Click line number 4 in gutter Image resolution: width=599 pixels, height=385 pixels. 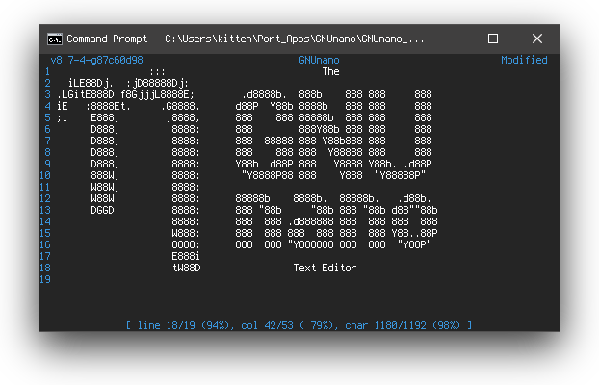click(x=47, y=106)
